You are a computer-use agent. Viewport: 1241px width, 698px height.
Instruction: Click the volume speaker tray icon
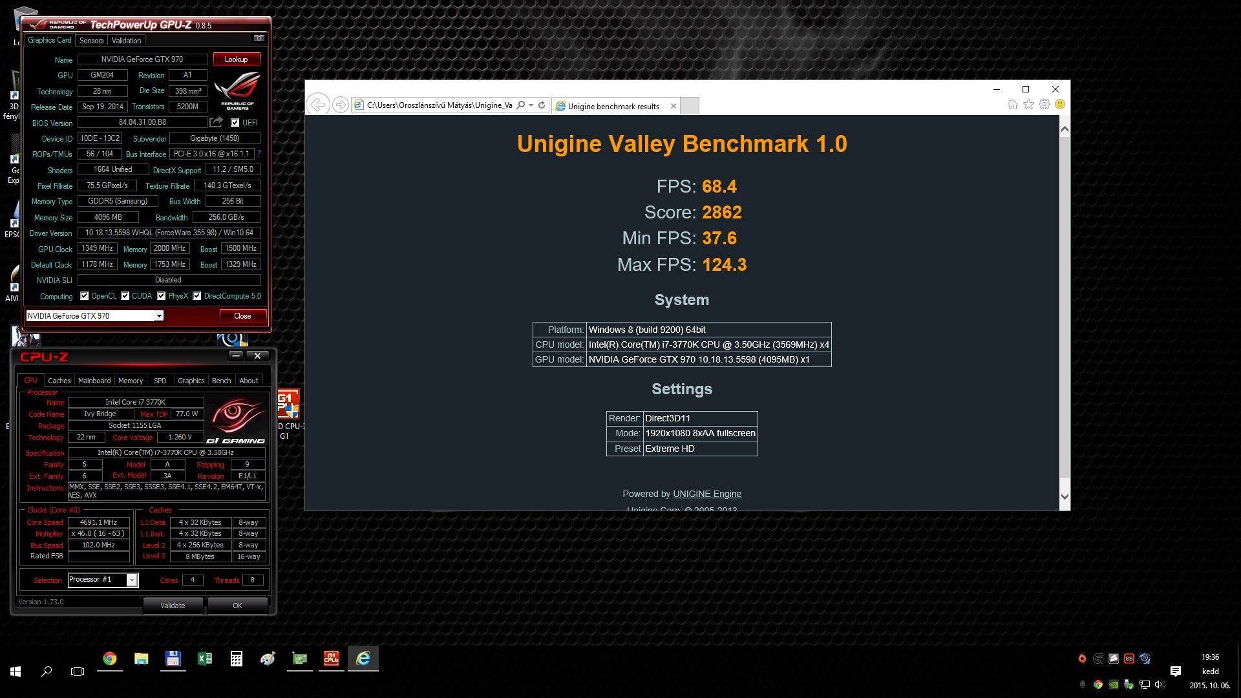point(1160,684)
